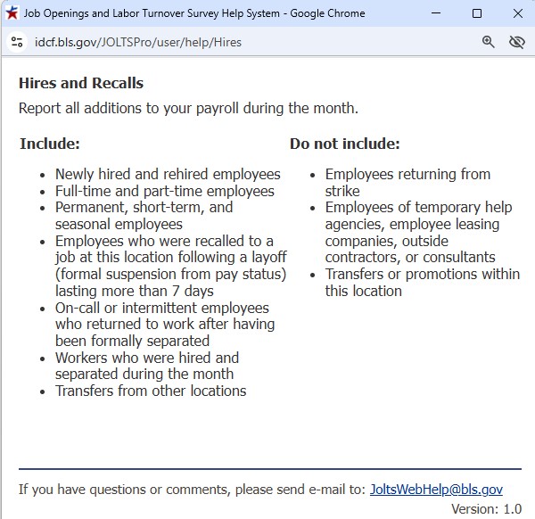Click "Transfers from other locations" list item

151,391
